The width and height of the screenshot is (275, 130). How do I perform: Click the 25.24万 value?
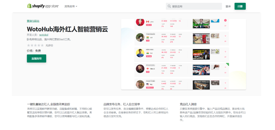[x=173, y=37]
